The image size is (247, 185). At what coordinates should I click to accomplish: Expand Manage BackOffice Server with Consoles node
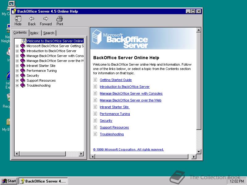coord(17,56)
